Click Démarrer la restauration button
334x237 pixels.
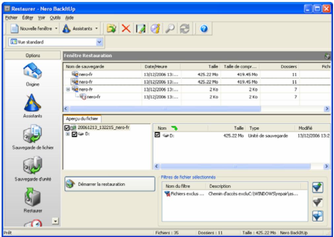pyautogui.click(x=110, y=184)
